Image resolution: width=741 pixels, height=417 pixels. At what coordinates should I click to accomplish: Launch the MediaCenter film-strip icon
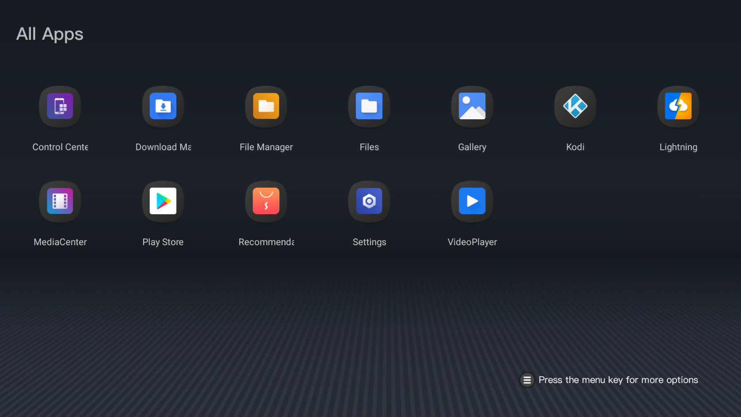tap(60, 201)
